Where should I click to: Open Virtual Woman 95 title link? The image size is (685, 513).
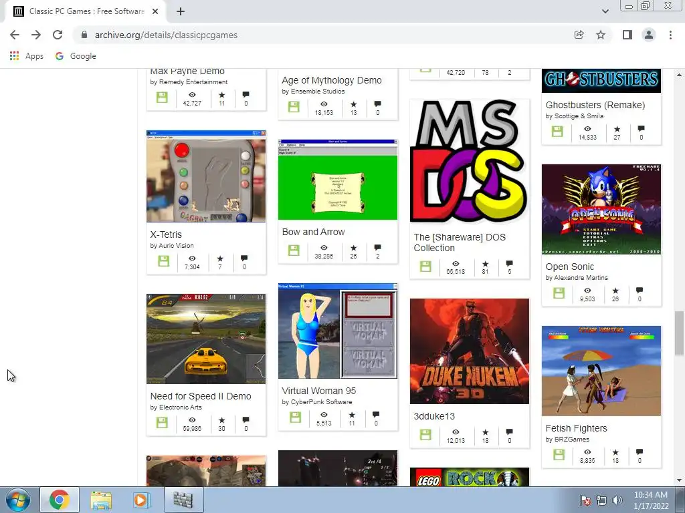click(x=318, y=391)
